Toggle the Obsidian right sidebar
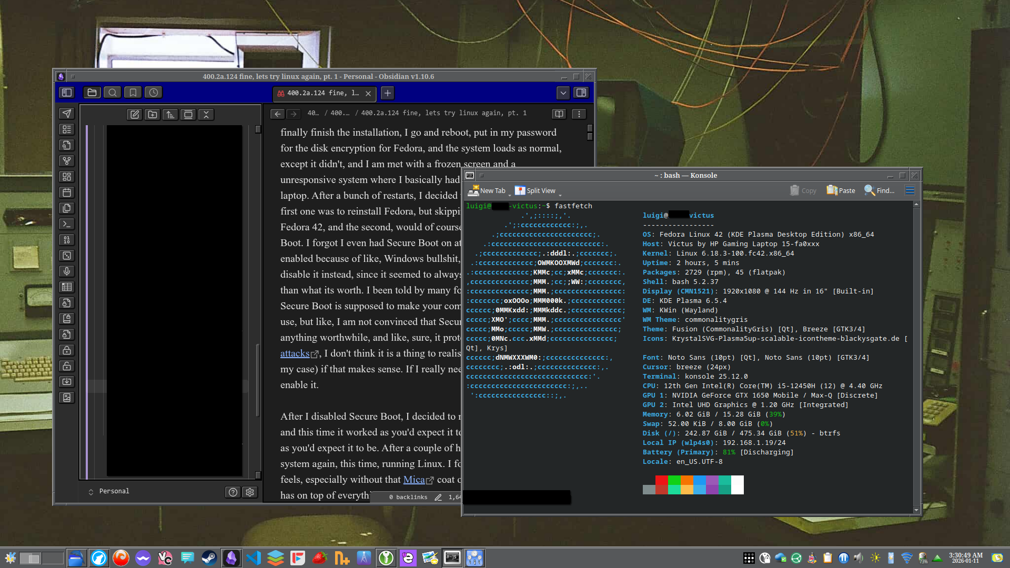This screenshot has height=568, width=1010. 581,93
